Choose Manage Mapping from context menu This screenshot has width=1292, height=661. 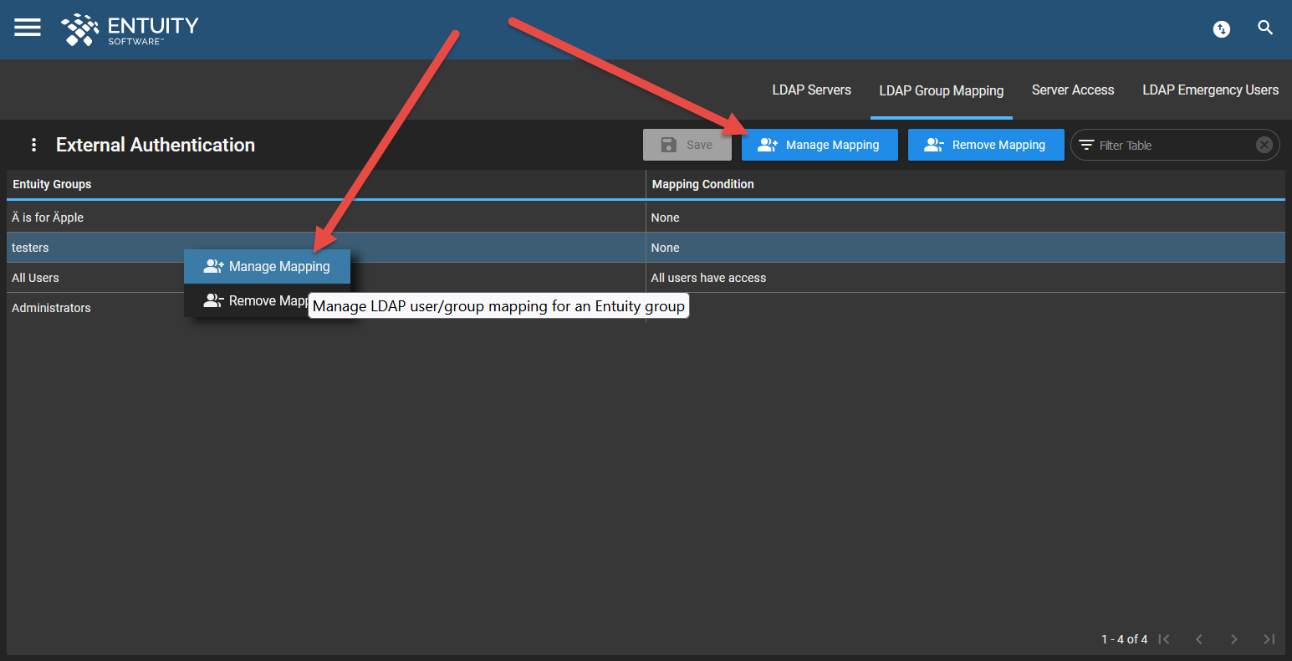[268, 267]
